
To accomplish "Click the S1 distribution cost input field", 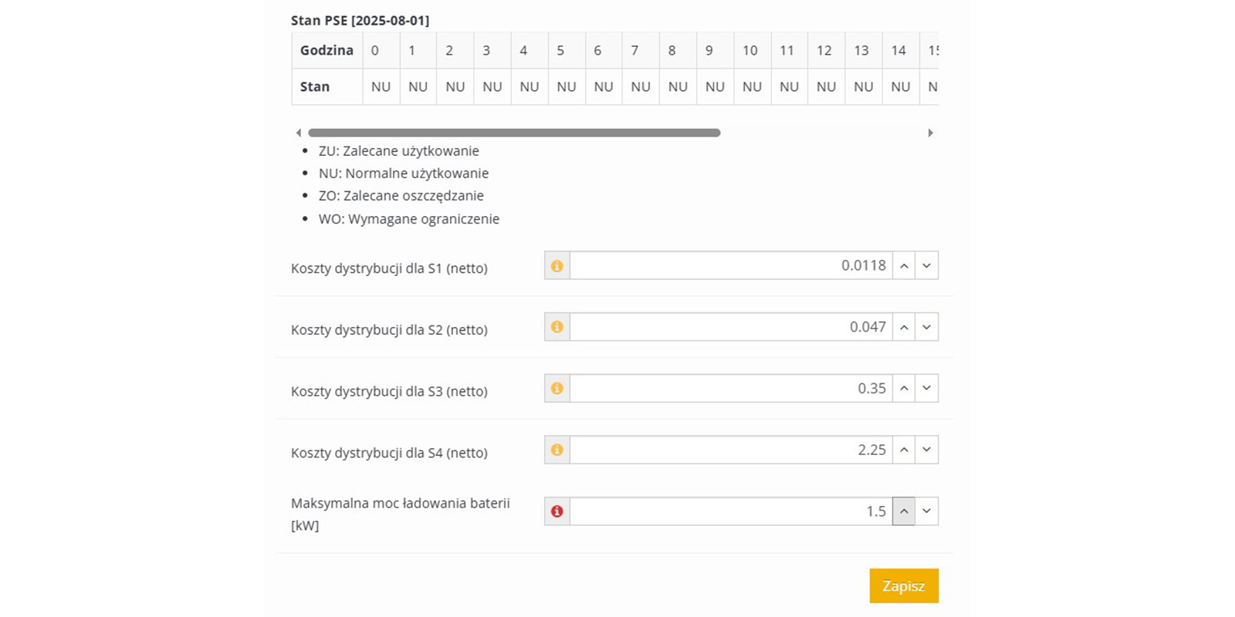I will (730, 266).
